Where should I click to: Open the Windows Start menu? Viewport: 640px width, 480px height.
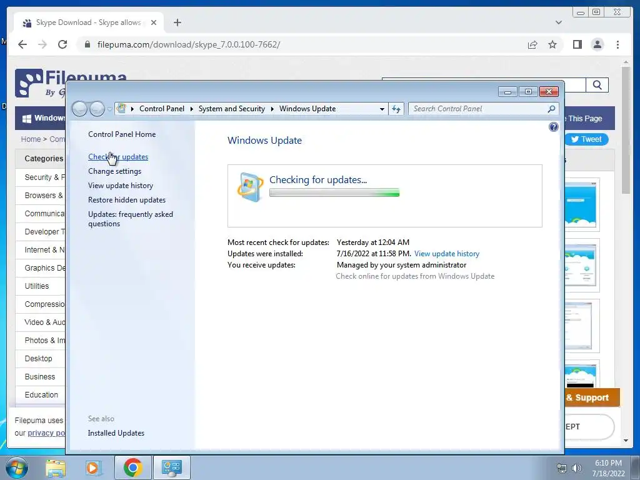pos(17,467)
